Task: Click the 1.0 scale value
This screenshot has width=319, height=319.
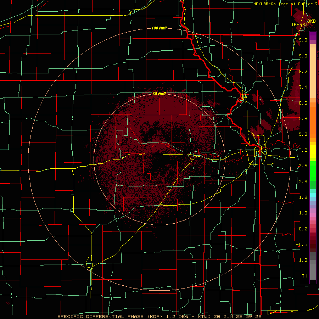Action: click(303, 213)
